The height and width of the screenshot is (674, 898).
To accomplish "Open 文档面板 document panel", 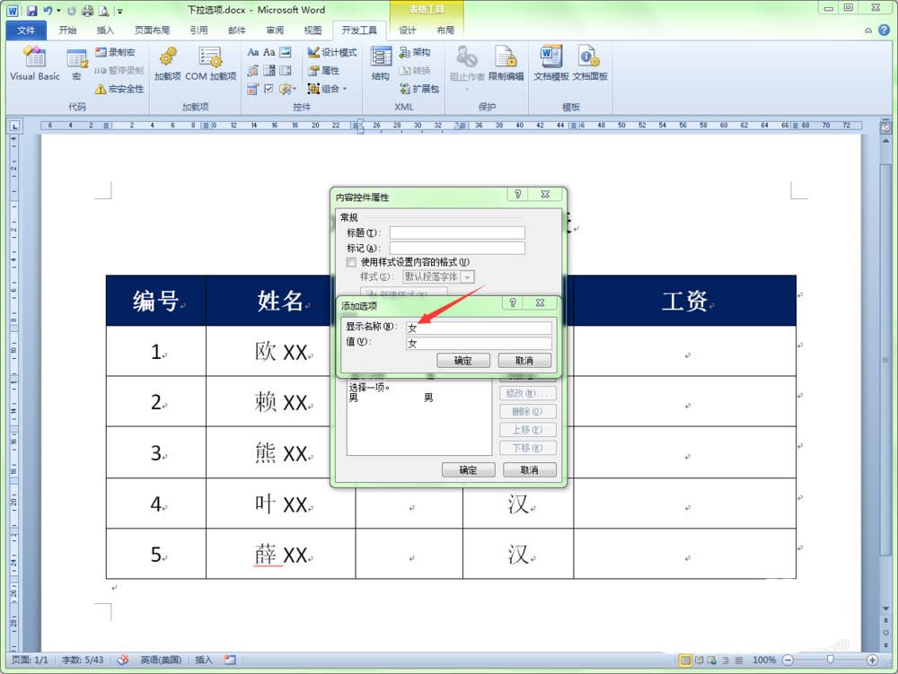I will point(589,64).
